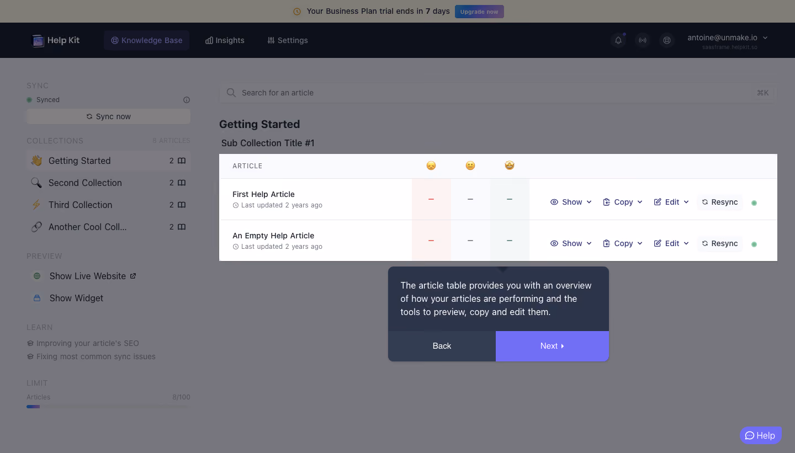Image resolution: width=795 pixels, height=453 pixels.
Task: Click the star-eyed face rating column header
Action: (510, 166)
